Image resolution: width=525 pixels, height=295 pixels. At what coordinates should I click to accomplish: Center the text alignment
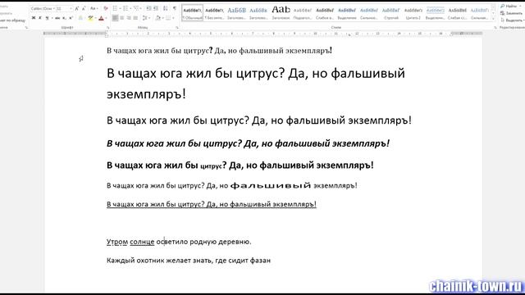[x=122, y=18]
